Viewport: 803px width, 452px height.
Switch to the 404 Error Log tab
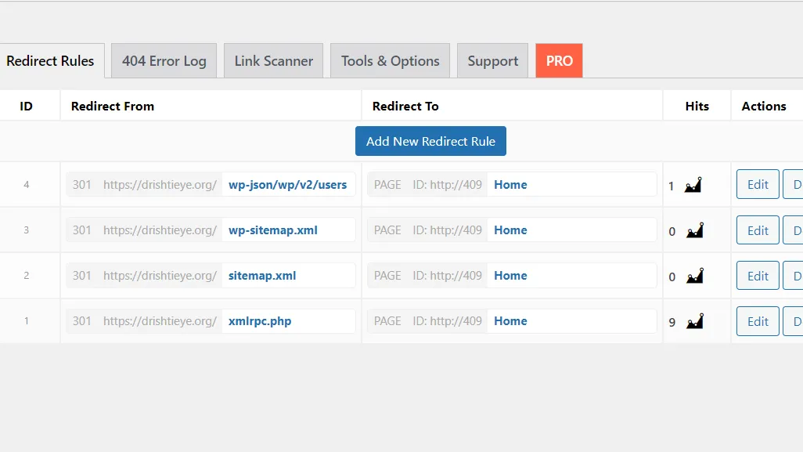click(x=164, y=61)
